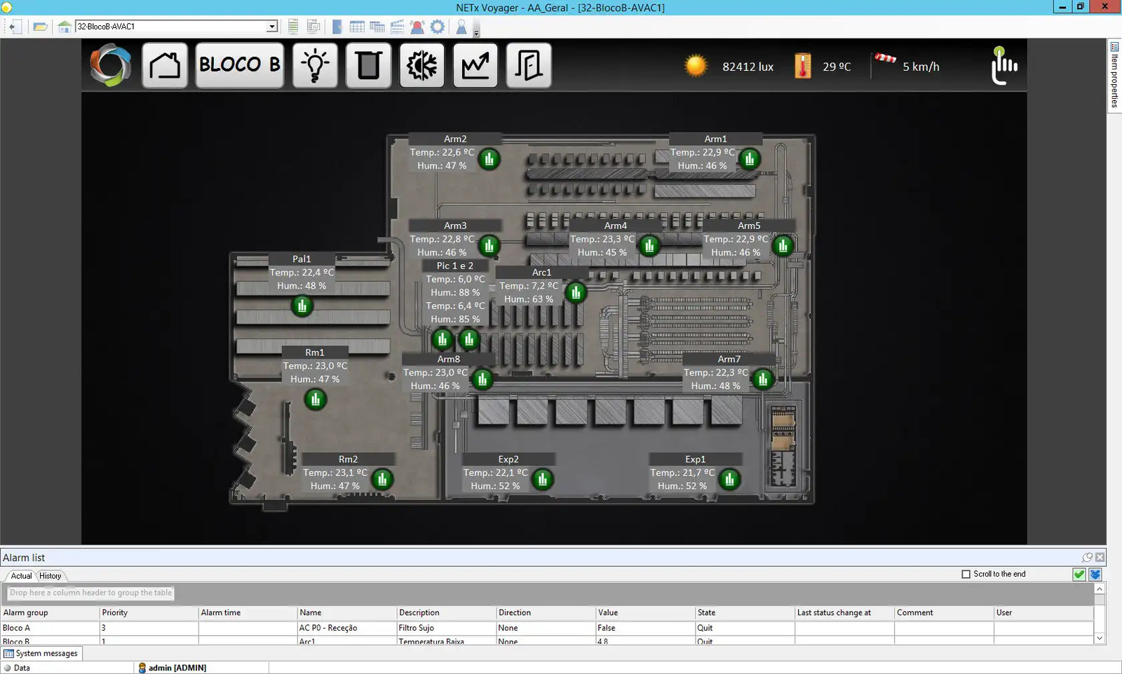Click the Exp1 green chart indicator

(730, 480)
